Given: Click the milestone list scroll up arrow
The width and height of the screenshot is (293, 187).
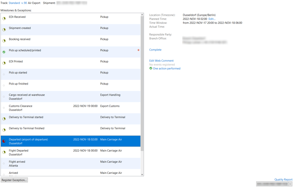Looking at the screenshot, I should click(x=142, y=15).
